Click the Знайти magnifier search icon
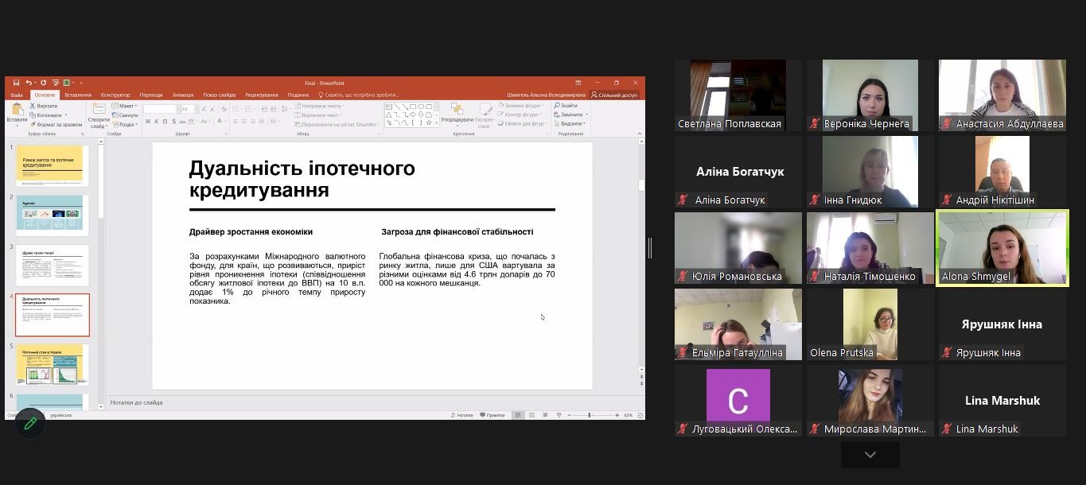 click(x=564, y=106)
